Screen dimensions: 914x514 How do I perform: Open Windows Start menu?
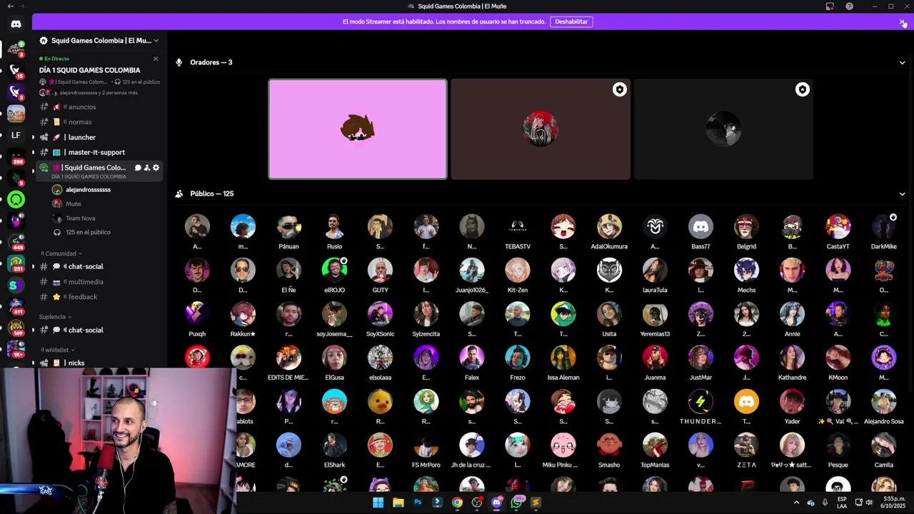click(378, 503)
